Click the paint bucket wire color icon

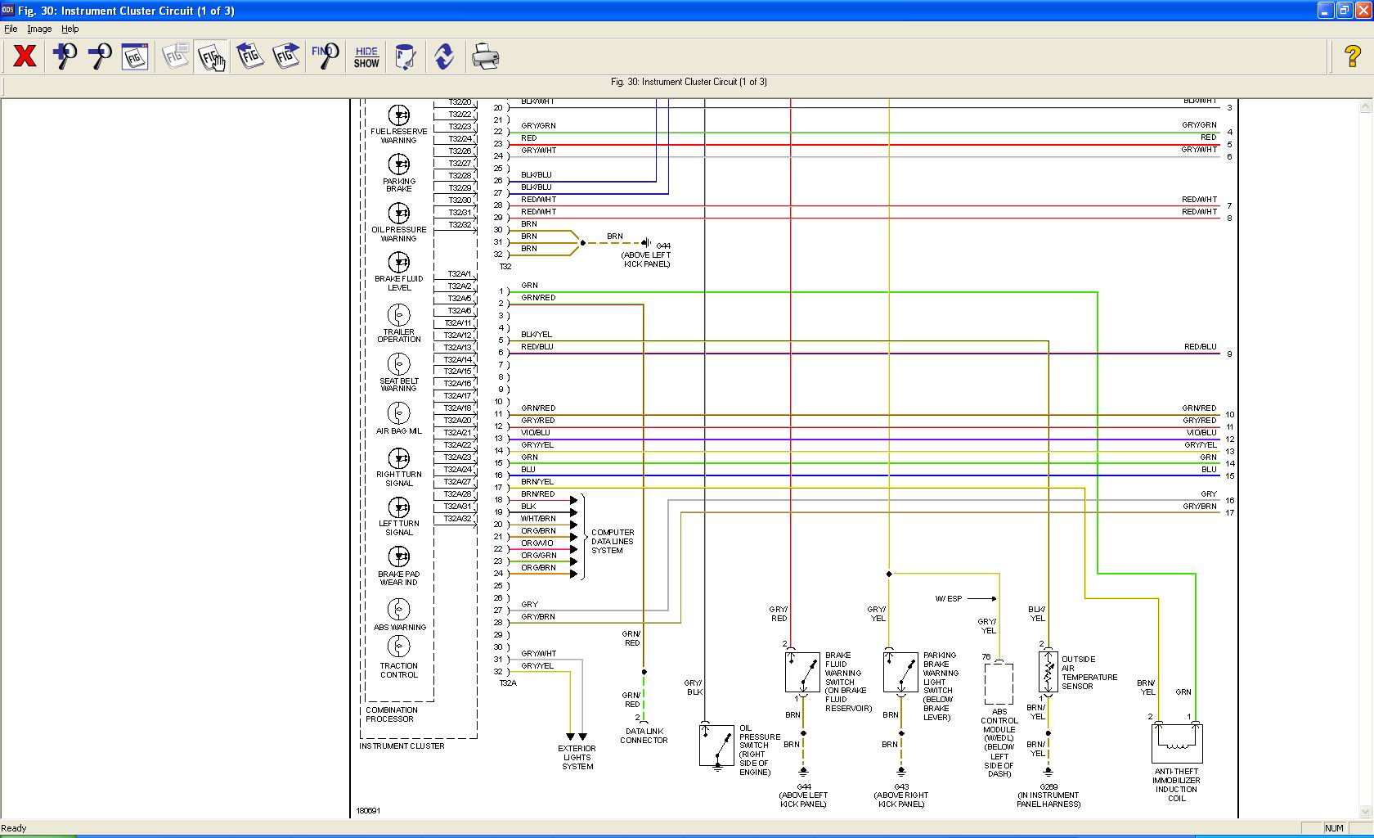click(x=405, y=56)
